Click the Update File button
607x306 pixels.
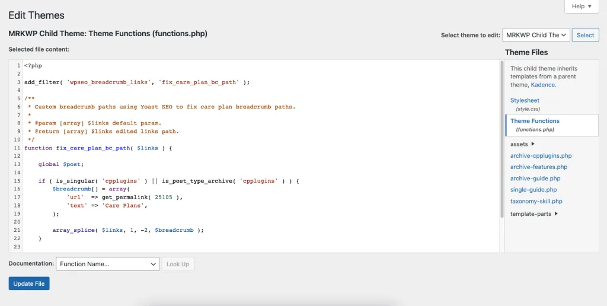(29, 283)
